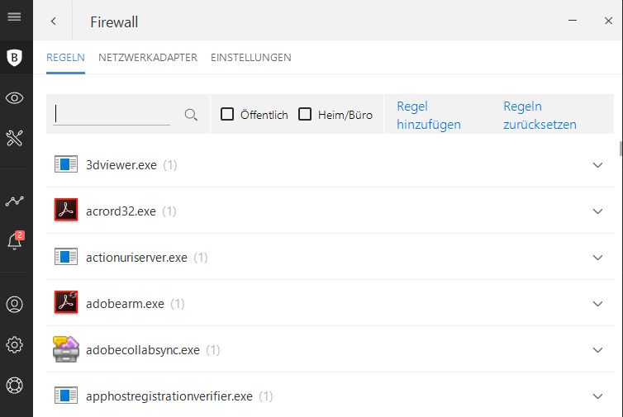Click the vertical scrollbar thumb
Viewport: 623px width, 417px height.
pyautogui.click(x=621, y=149)
